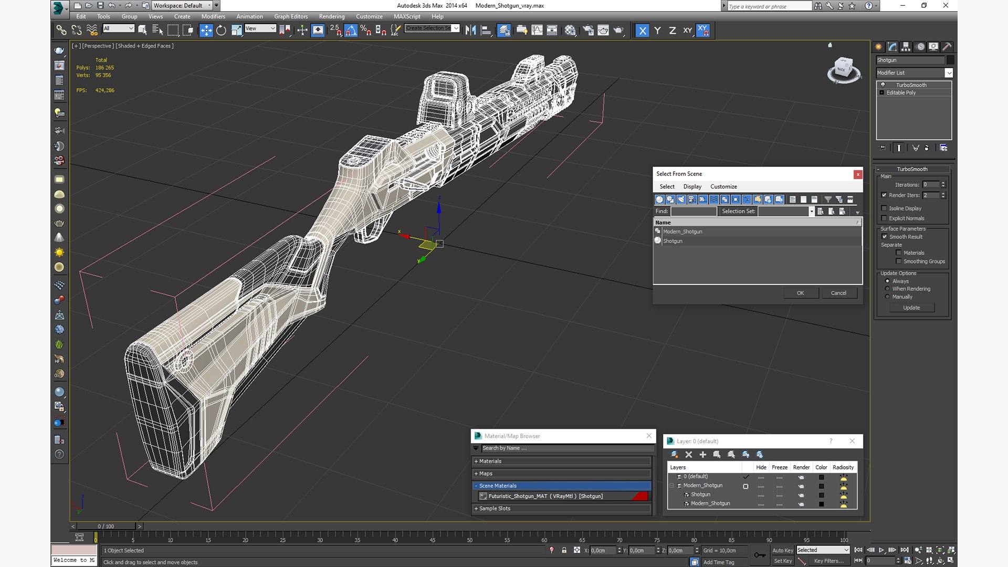Toggle Display Lights filter in Select From Scene
The height and width of the screenshot is (567, 1008).
pos(681,199)
